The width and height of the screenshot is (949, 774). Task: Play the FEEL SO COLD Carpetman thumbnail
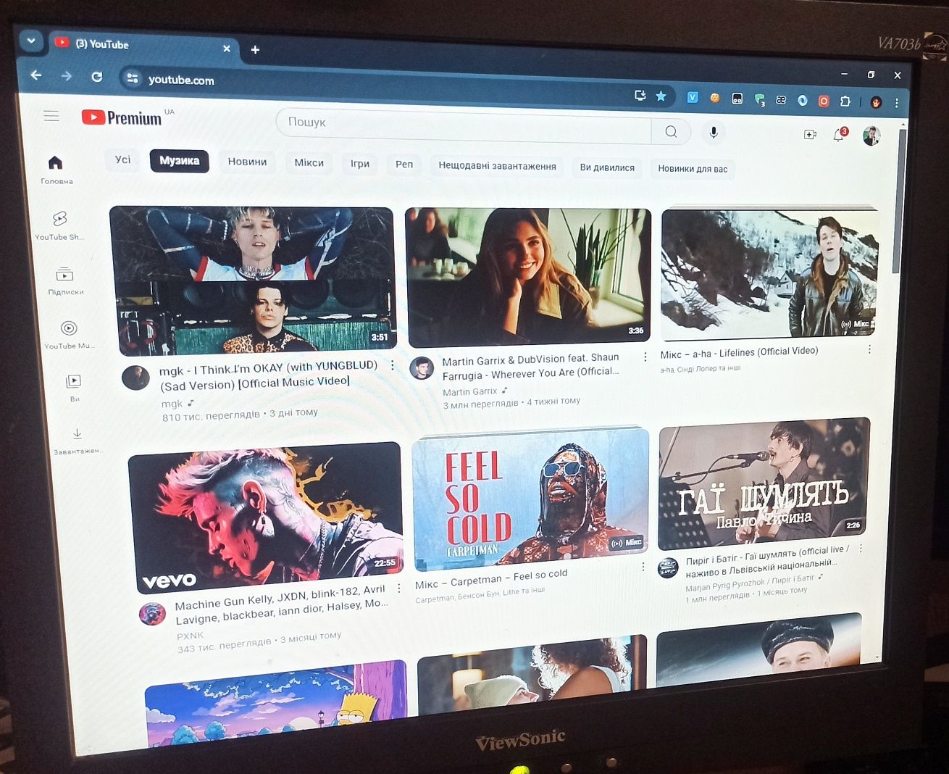[531, 499]
